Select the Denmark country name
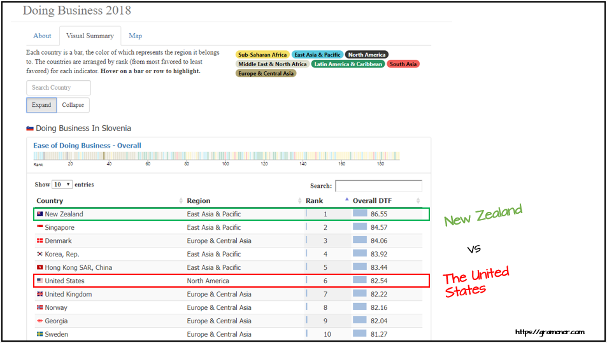The width and height of the screenshot is (607, 343). [x=58, y=241]
